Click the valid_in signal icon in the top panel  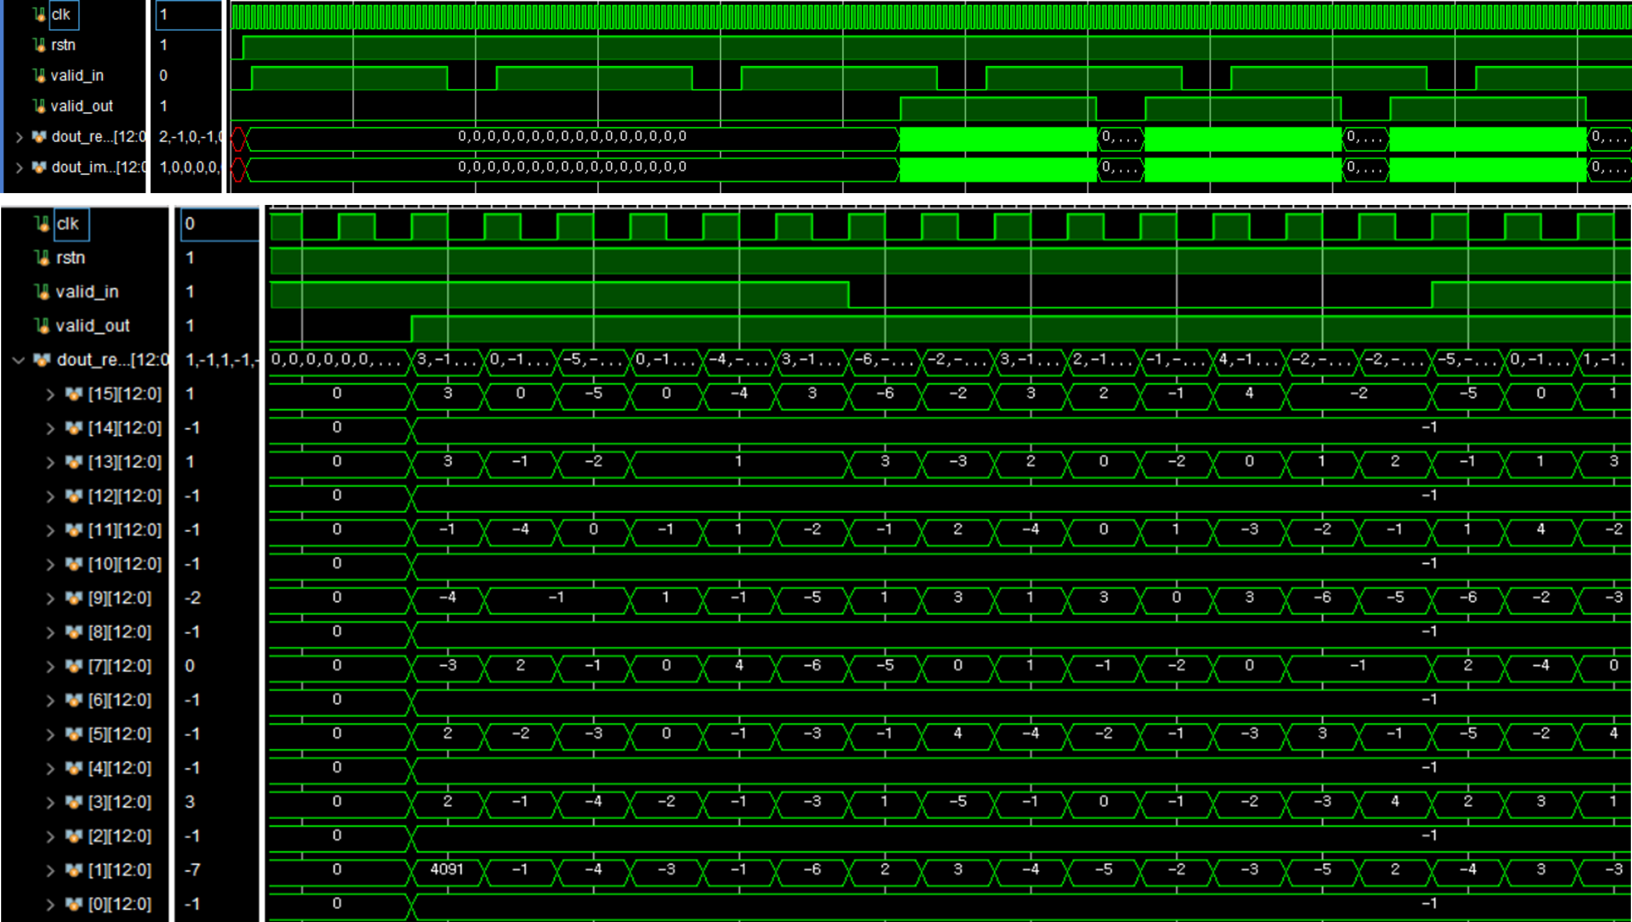pos(40,75)
